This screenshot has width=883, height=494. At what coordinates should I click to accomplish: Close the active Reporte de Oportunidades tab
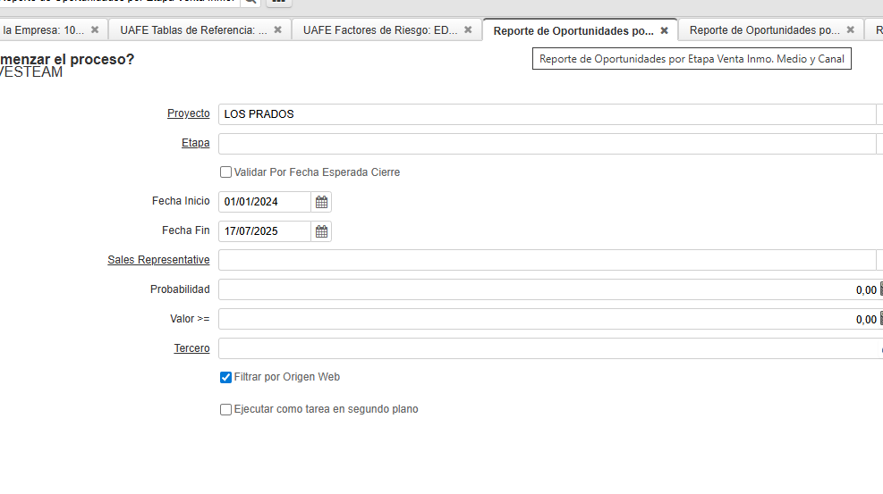click(664, 29)
